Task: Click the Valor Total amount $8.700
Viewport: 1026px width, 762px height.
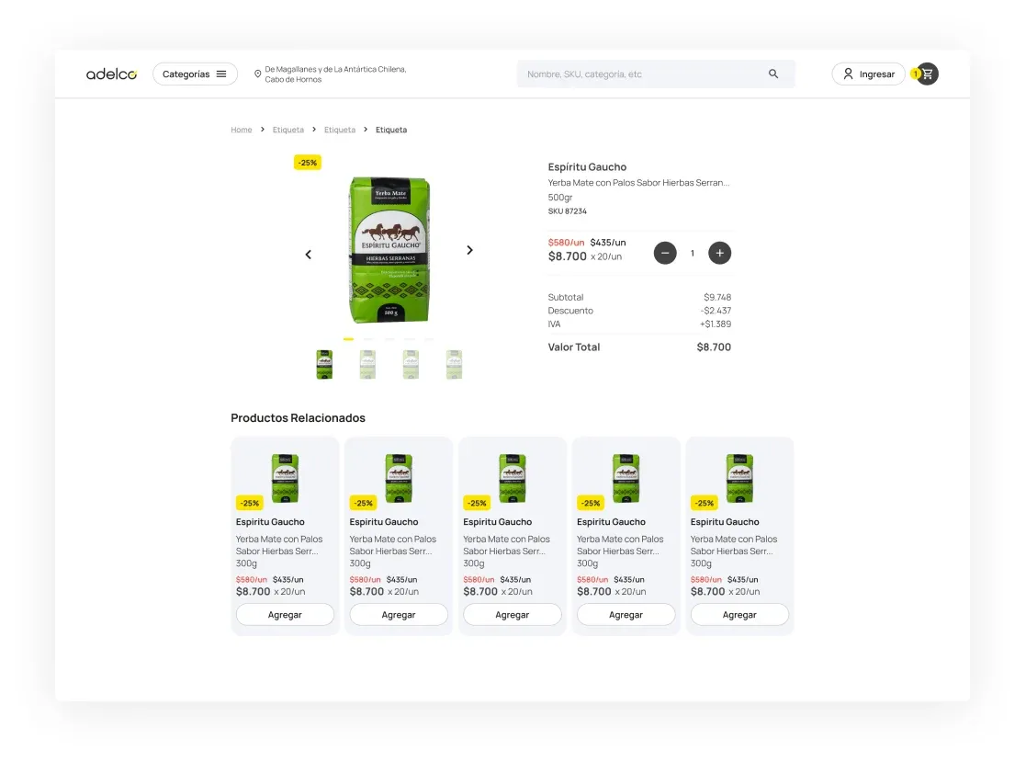Action: pyautogui.click(x=714, y=347)
